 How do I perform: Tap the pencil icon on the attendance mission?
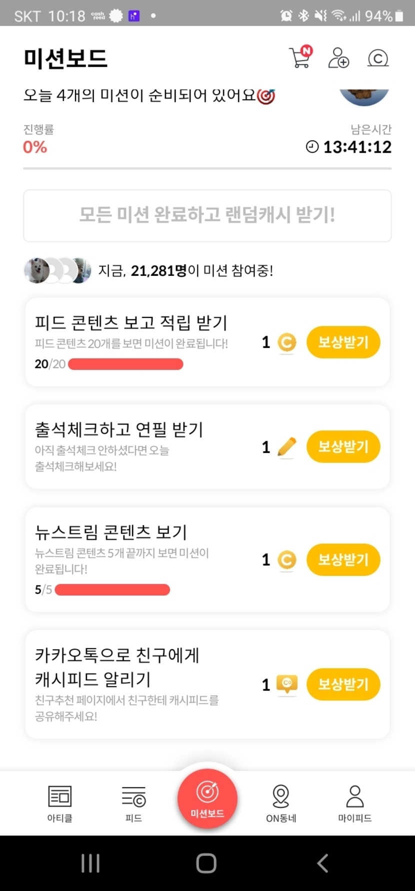coord(286,447)
